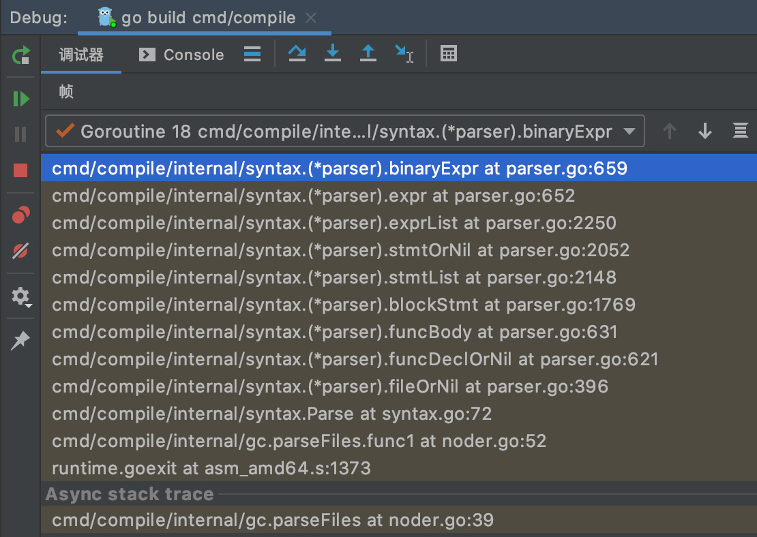Viewport: 757px width, 537px height.
Task: Click the Step Into button
Action: point(332,54)
